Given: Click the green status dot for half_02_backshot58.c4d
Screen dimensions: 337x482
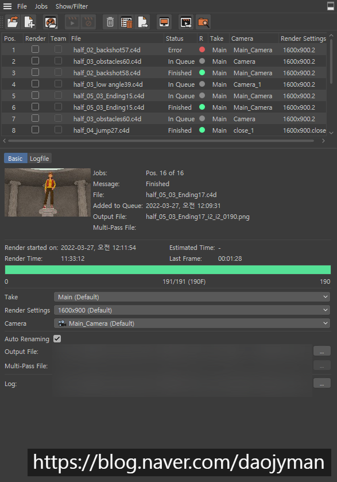Looking at the screenshot, I should click(x=202, y=72).
